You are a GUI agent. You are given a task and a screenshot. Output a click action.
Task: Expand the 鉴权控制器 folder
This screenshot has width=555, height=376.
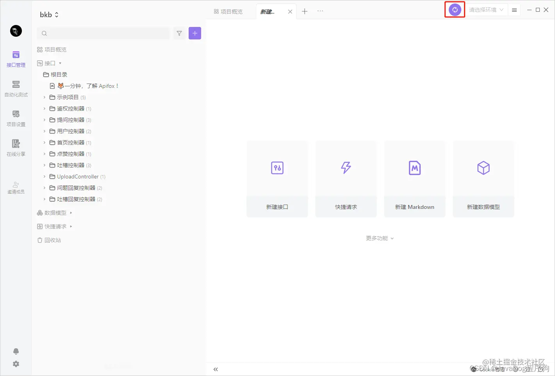[x=45, y=109]
